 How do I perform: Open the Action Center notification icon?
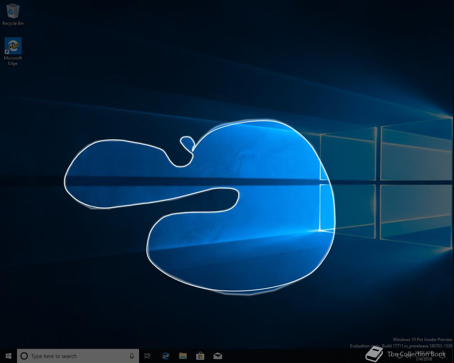442,356
